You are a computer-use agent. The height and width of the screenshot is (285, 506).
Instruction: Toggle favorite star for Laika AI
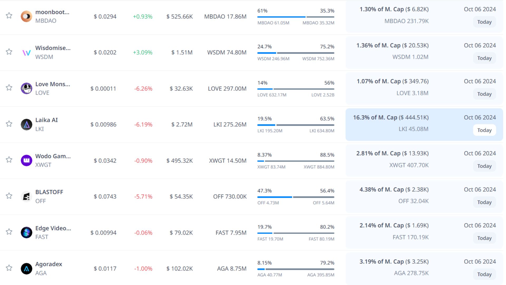tap(9, 124)
